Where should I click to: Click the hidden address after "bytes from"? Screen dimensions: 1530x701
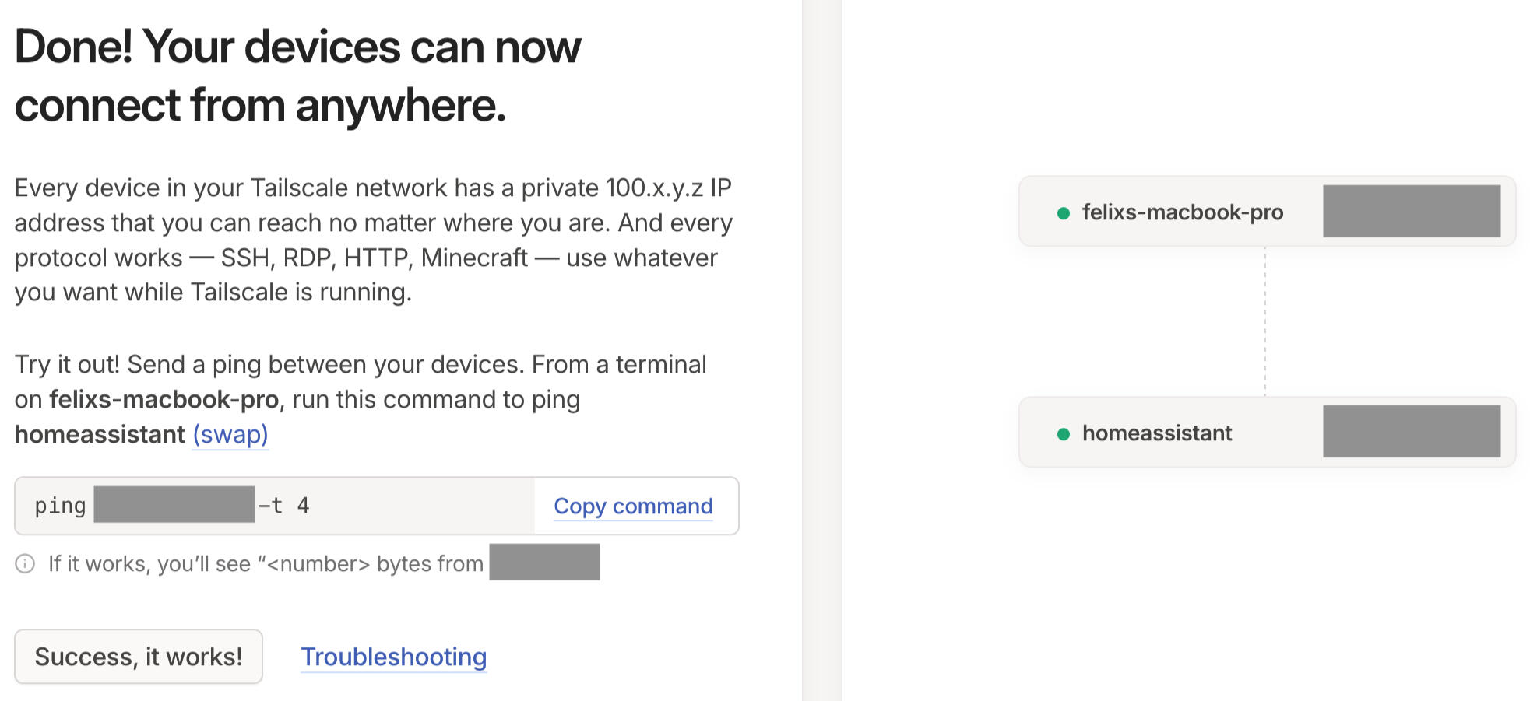click(x=544, y=562)
